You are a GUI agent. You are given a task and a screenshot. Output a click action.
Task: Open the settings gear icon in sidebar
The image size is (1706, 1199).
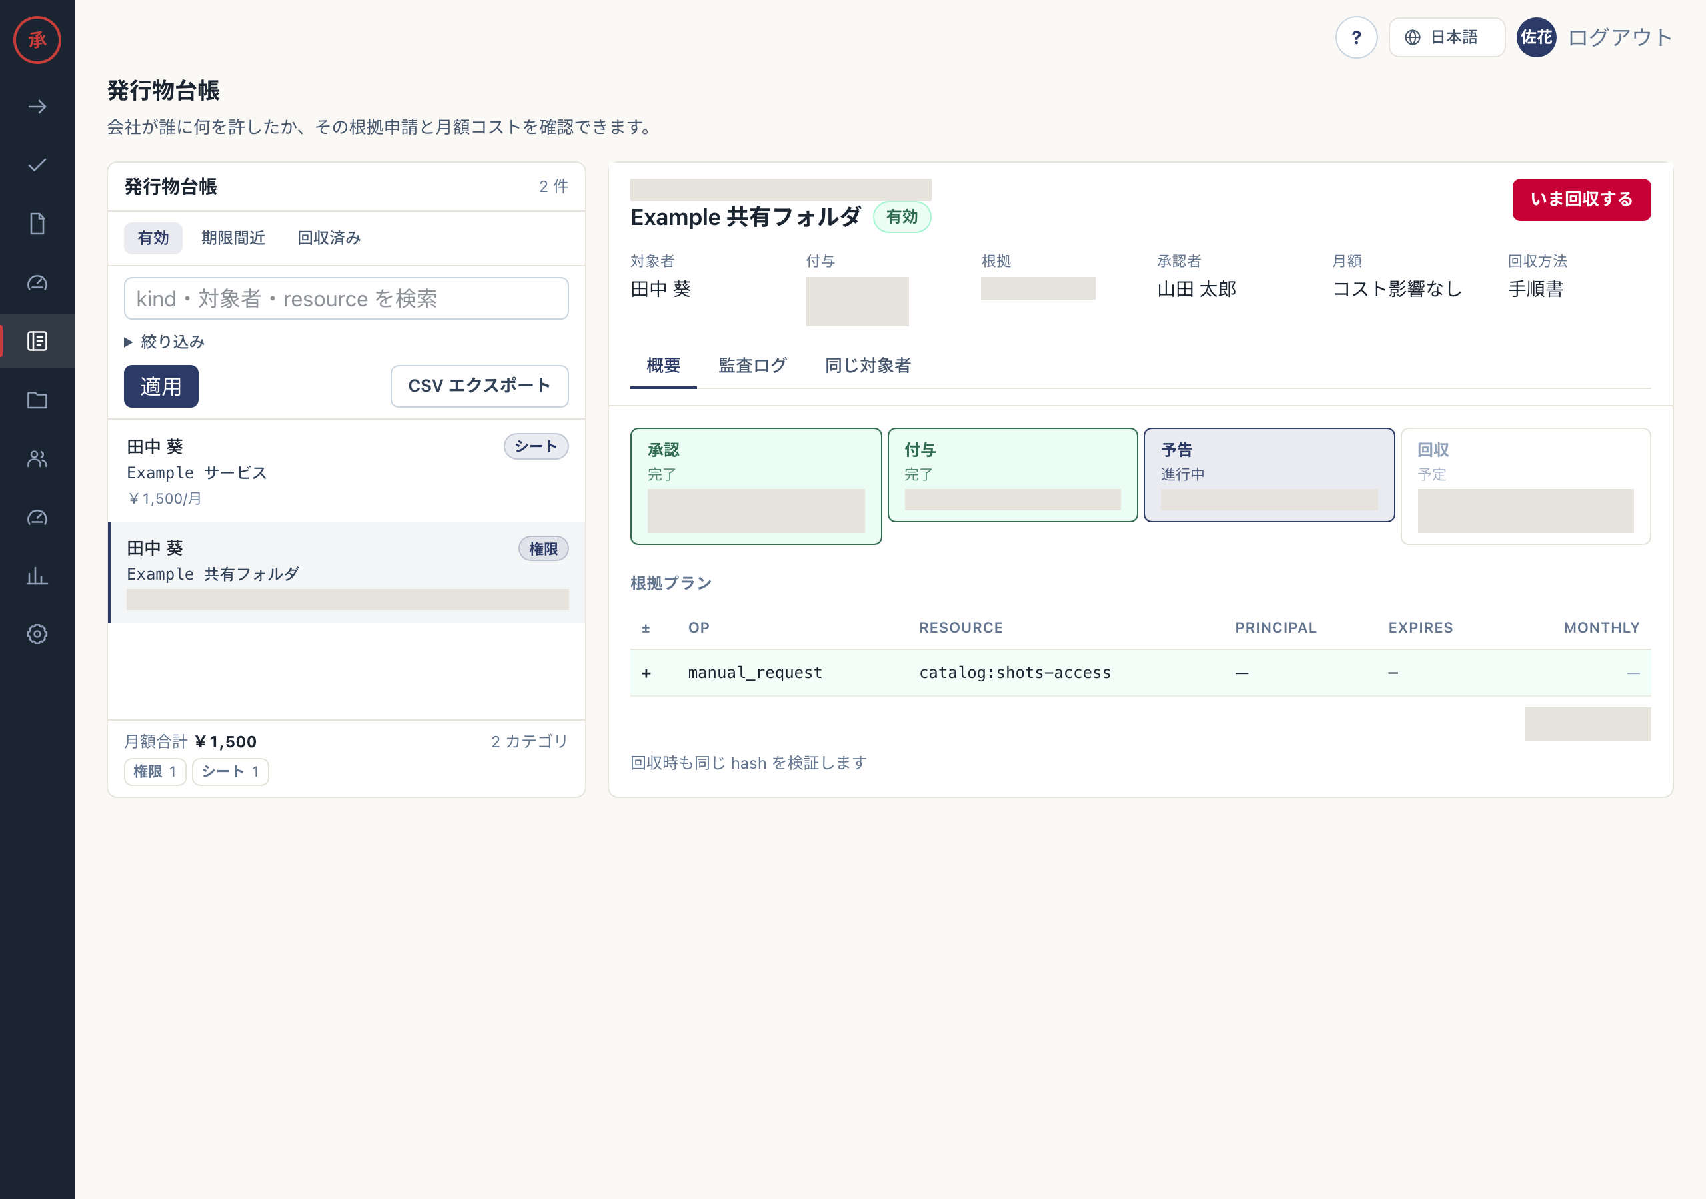37,633
